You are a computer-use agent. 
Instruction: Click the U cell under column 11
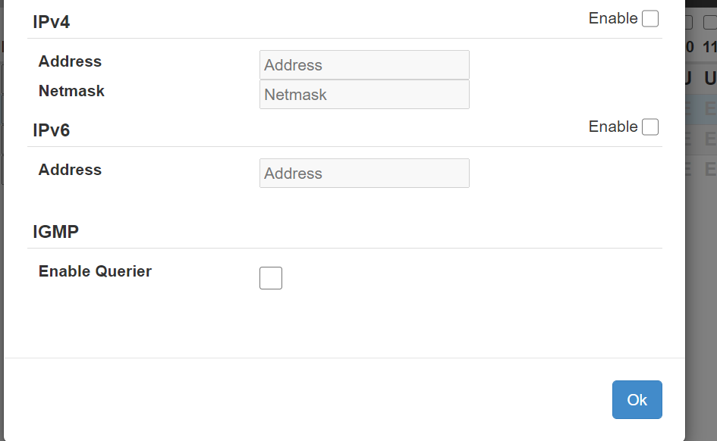point(710,78)
